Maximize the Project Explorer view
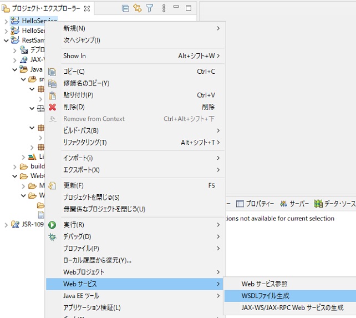This screenshot has height=318, width=356. click(x=189, y=8)
